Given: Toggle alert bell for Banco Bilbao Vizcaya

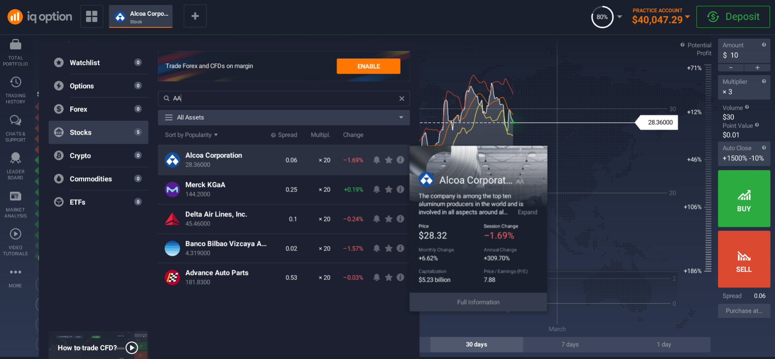Looking at the screenshot, I should pos(376,248).
